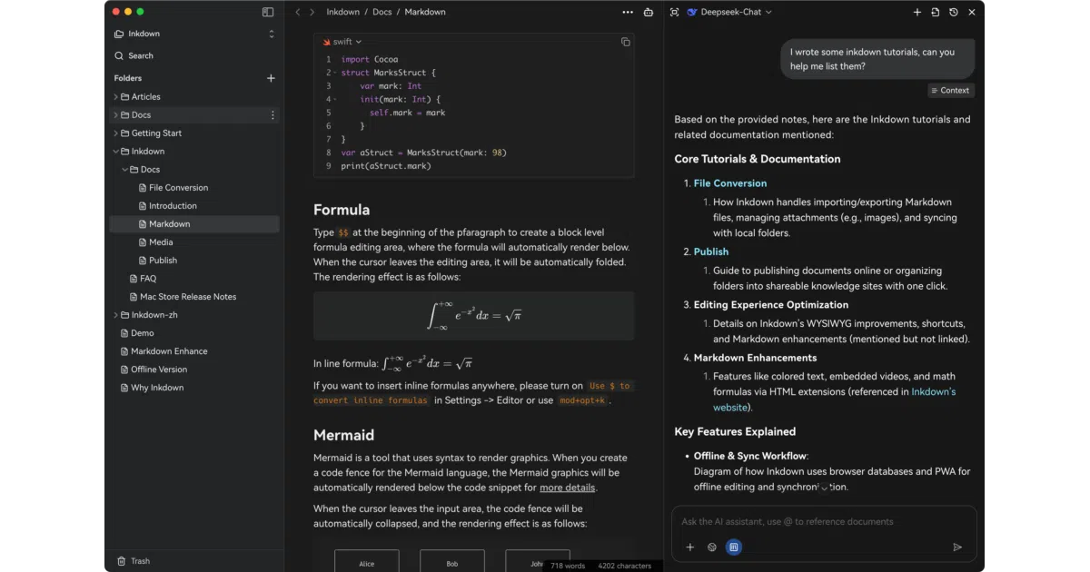Viewport: 1090px width, 572px height.
Task: Expand the Getting Start folder
Action: point(115,133)
